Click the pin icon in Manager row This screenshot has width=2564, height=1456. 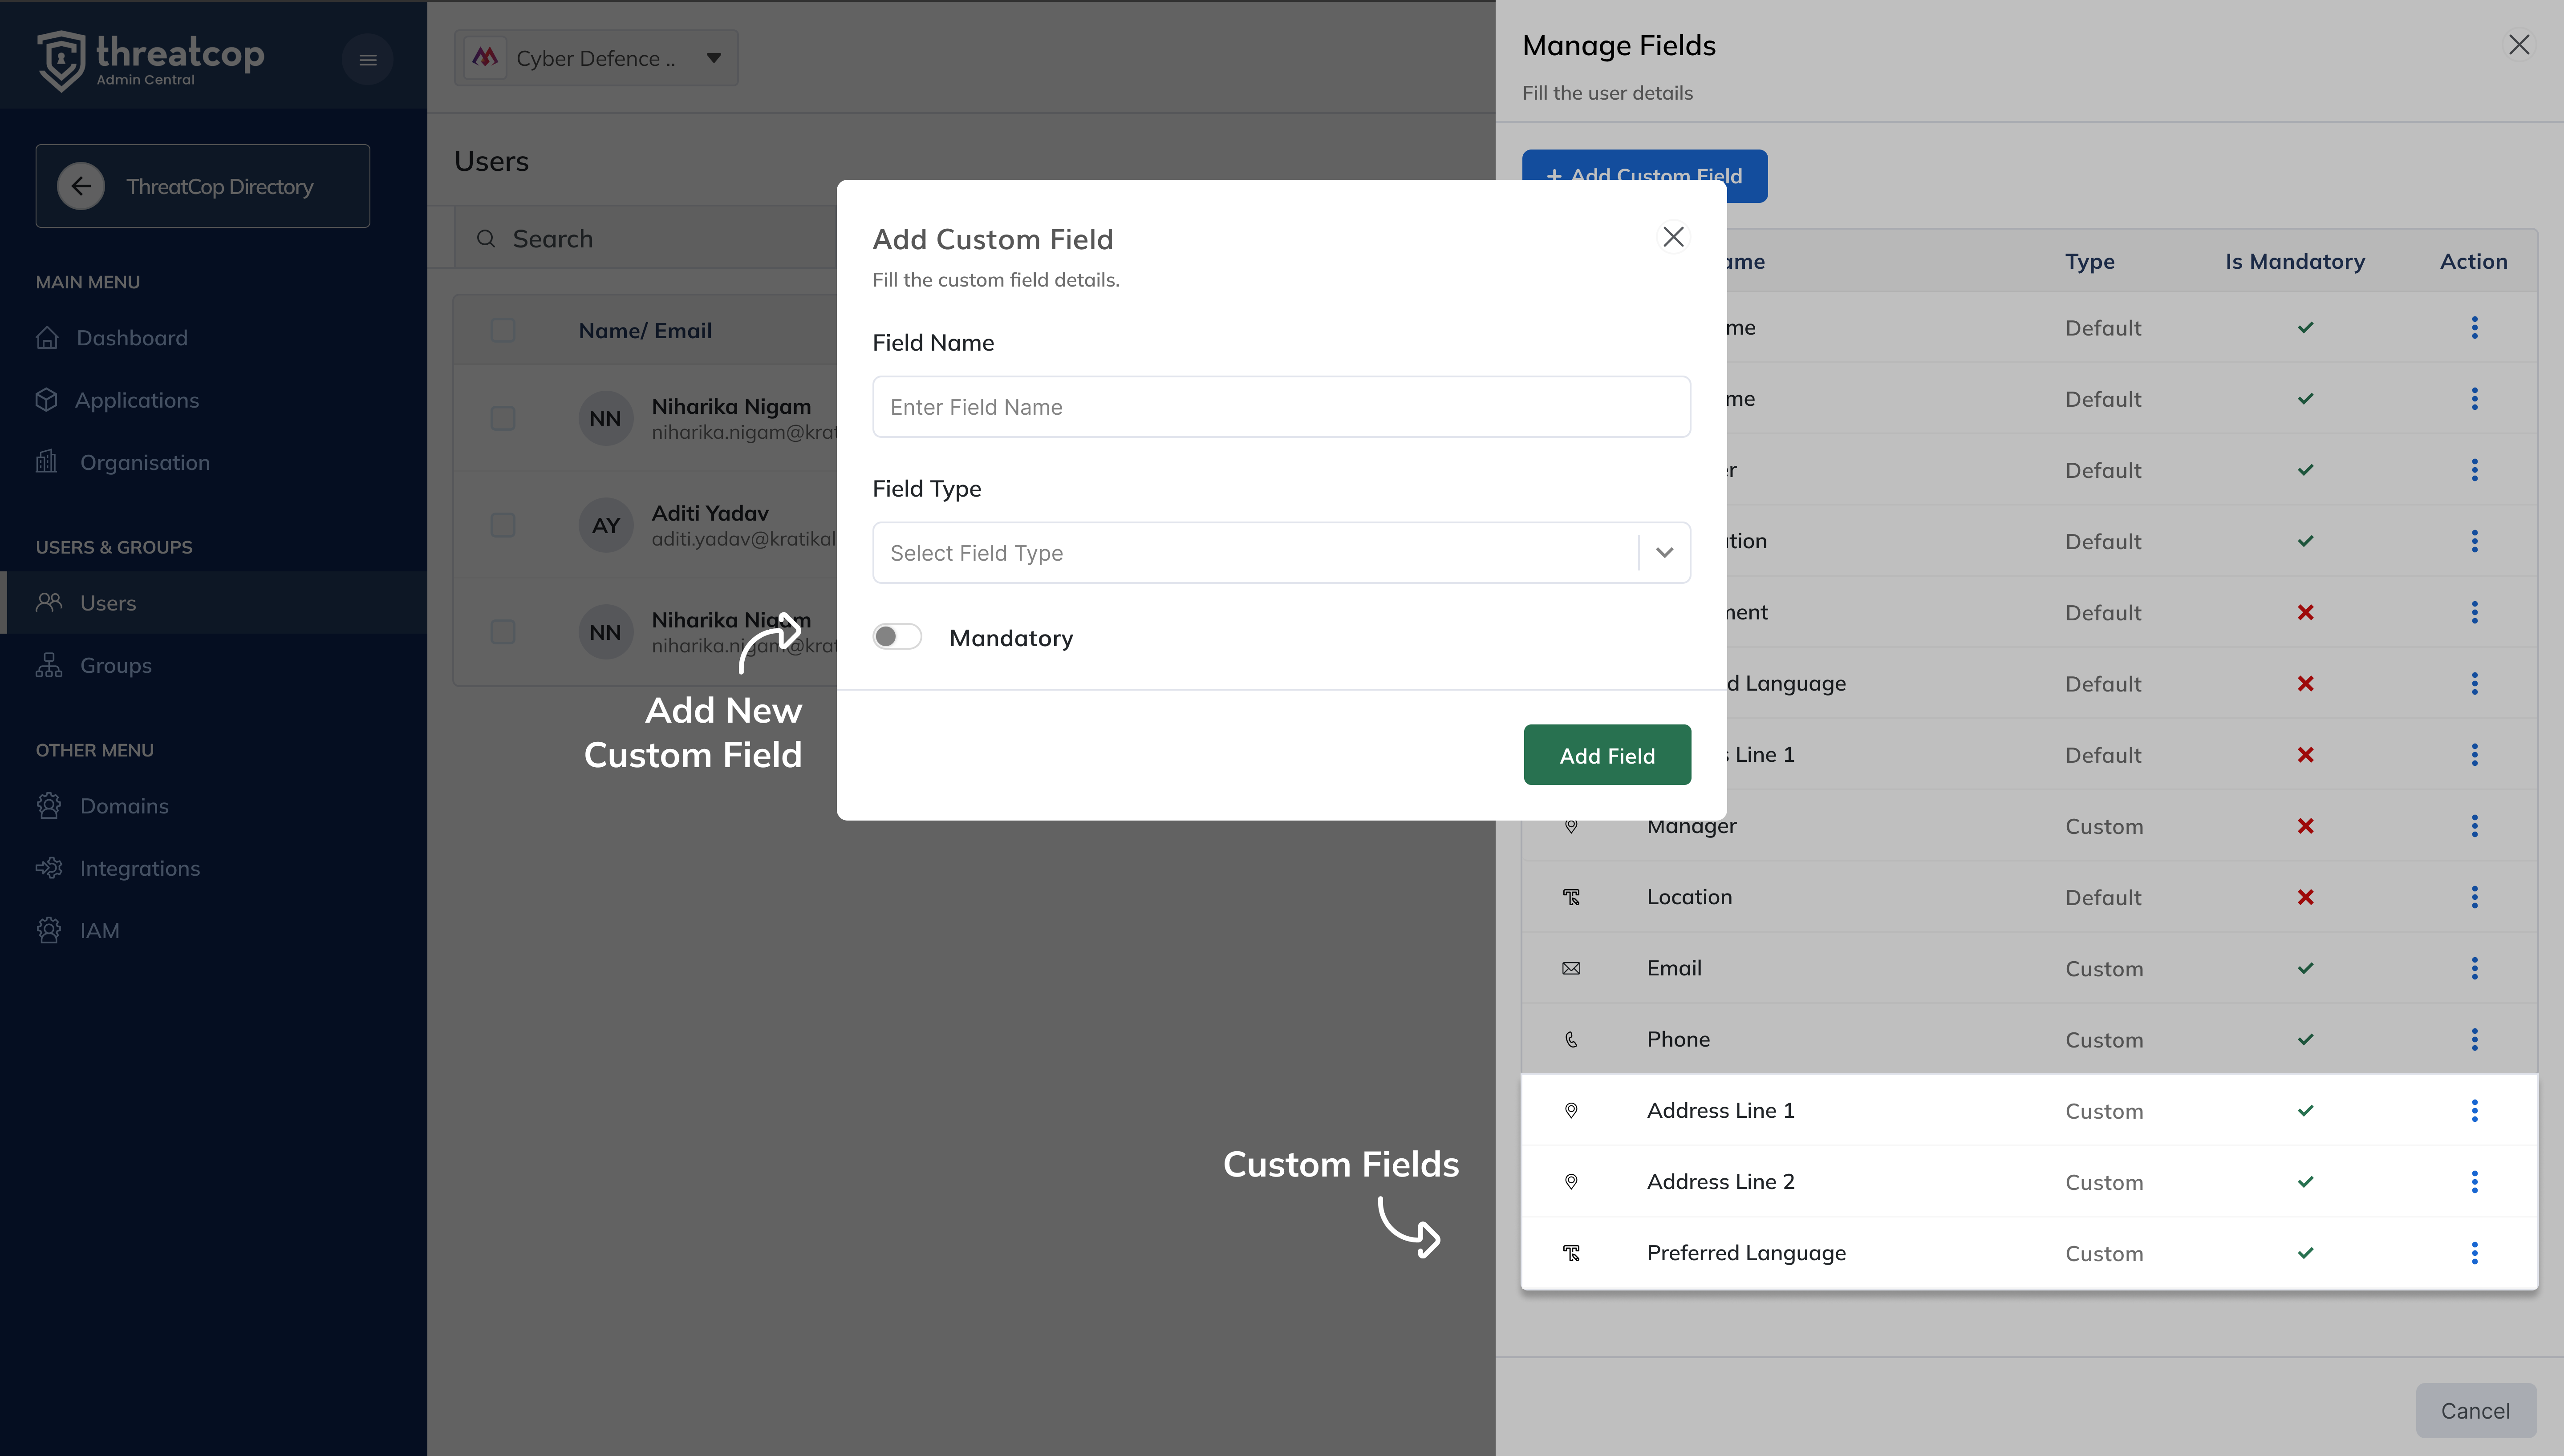click(x=1571, y=826)
